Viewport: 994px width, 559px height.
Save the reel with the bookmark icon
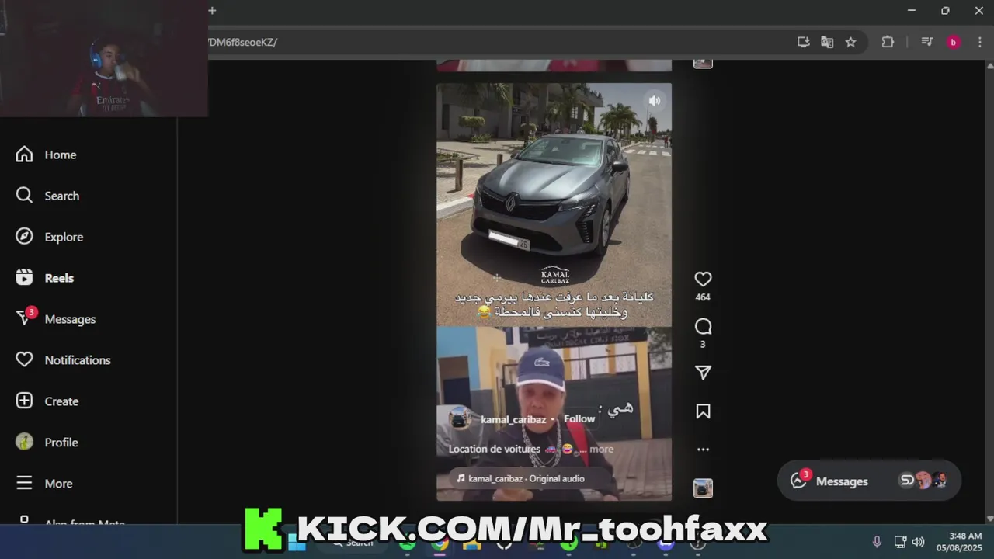coord(703,411)
